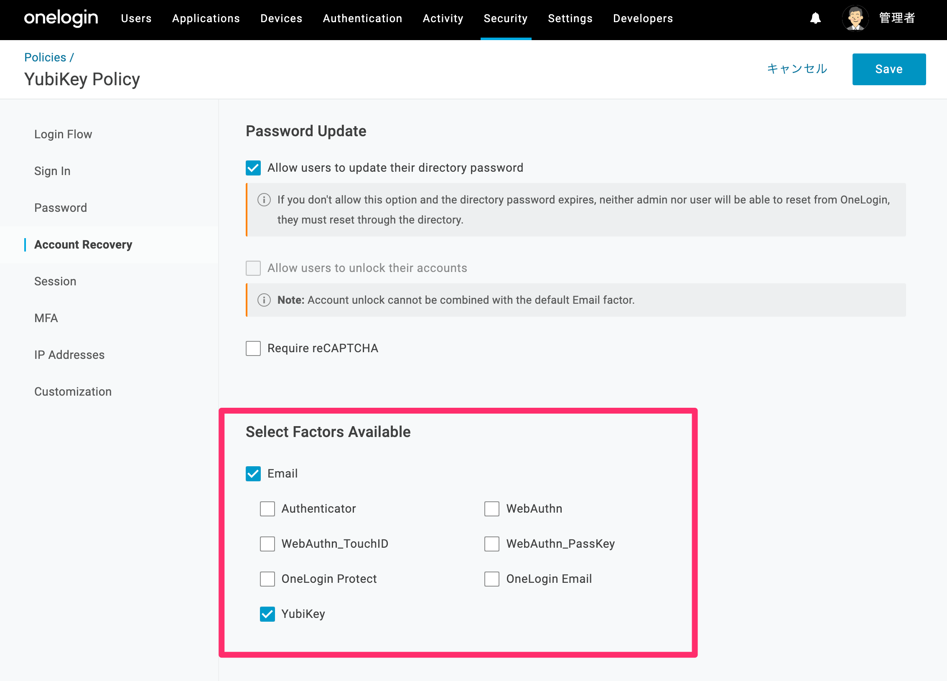
Task: Open the Security menu
Action: 506,18
